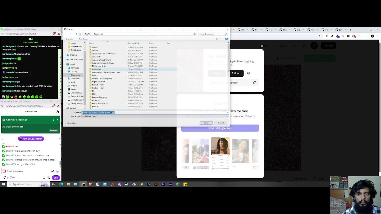Click Gift a Subscription button

[31, 139]
